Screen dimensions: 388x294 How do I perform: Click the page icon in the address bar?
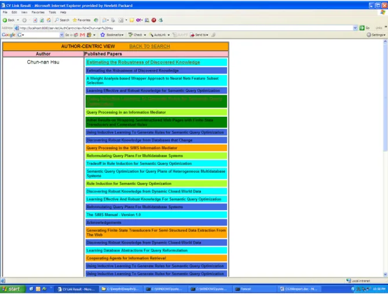[17, 28]
